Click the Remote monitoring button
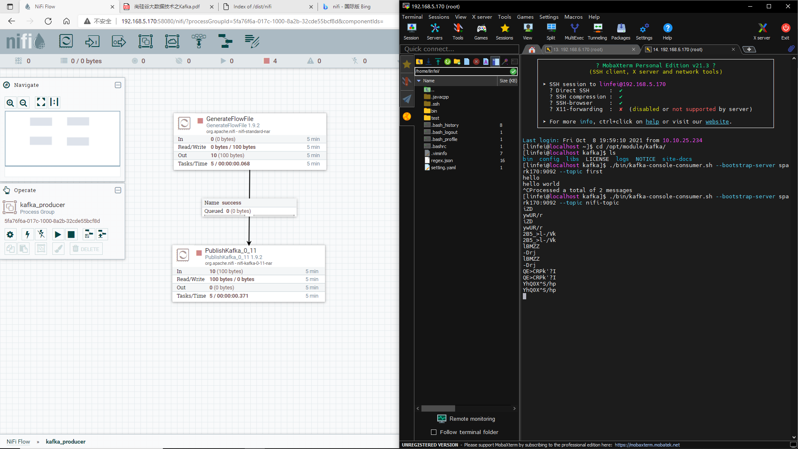This screenshot has width=798, height=449. click(x=466, y=419)
